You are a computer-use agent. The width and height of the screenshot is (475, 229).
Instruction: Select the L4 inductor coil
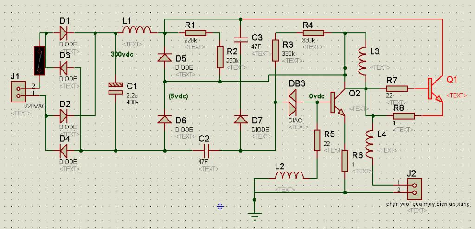[x=371, y=144]
